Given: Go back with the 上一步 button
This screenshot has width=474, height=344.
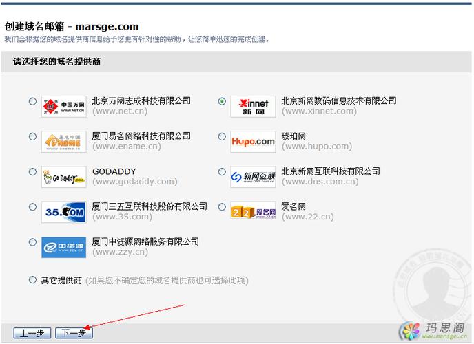Looking at the screenshot, I should coord(32,333).
